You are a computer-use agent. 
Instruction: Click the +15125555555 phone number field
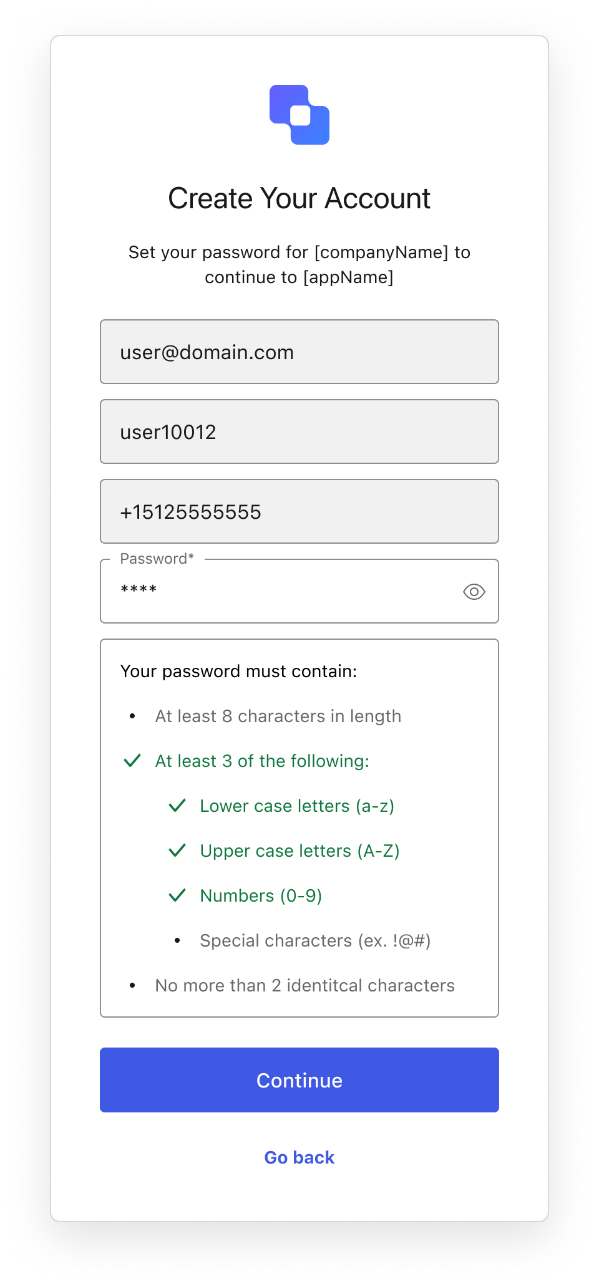[x=299, y=511]
